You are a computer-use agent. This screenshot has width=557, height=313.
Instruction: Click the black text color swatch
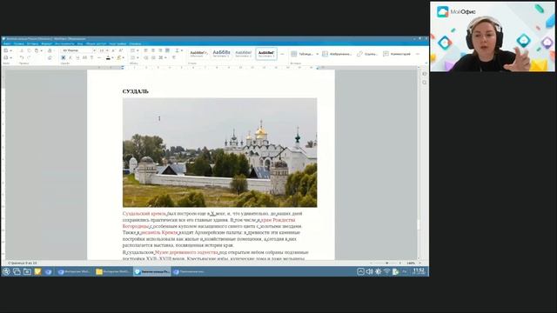[108, 57]
